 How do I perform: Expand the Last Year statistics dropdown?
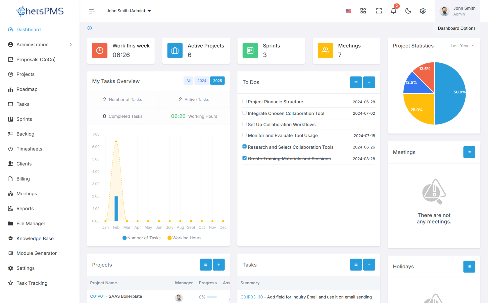coord(462,46)
